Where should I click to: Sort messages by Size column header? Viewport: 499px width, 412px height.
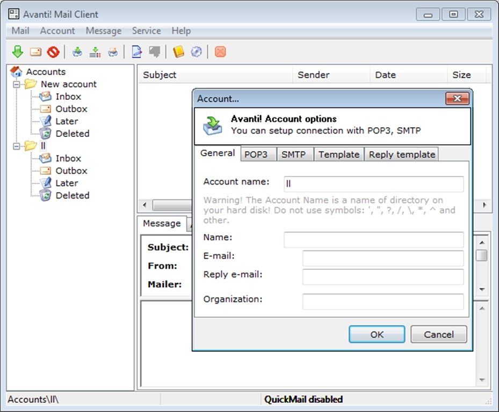click(466, 75)
